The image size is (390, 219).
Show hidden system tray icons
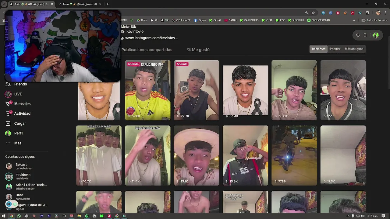[x=348, y=216]
